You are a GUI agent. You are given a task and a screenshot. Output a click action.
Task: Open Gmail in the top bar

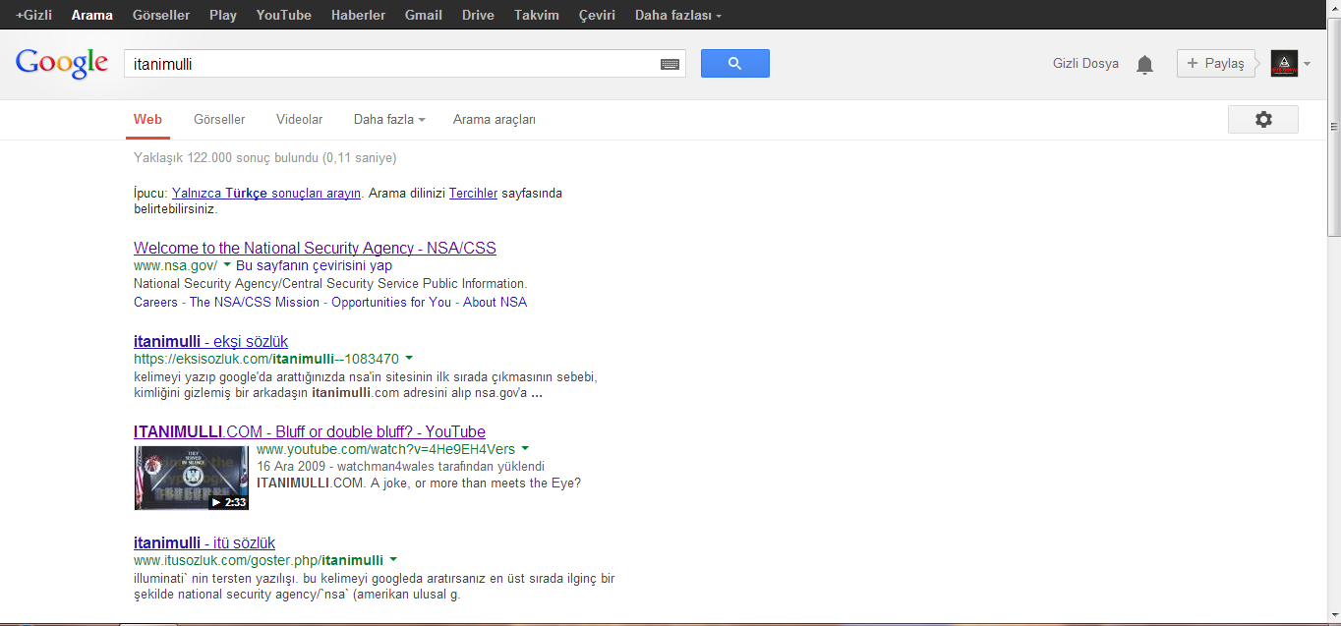[424, 15]
